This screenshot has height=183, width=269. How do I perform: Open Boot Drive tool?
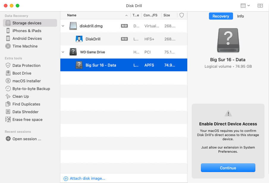(x=22, y=73)
